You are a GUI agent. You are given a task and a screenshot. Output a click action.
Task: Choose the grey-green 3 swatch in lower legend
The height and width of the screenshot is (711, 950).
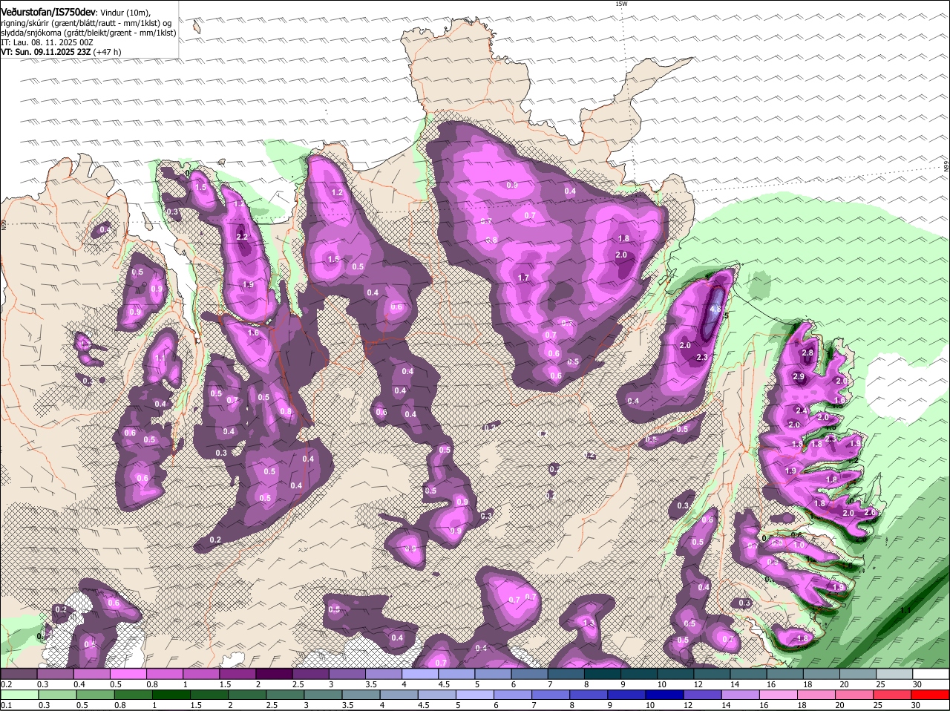click(325, 695)
